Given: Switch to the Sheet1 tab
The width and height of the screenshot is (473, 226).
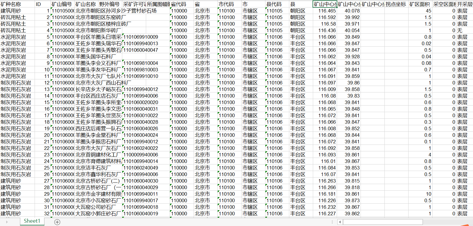Looking at the screenshot, I should (x=32, y=221).
